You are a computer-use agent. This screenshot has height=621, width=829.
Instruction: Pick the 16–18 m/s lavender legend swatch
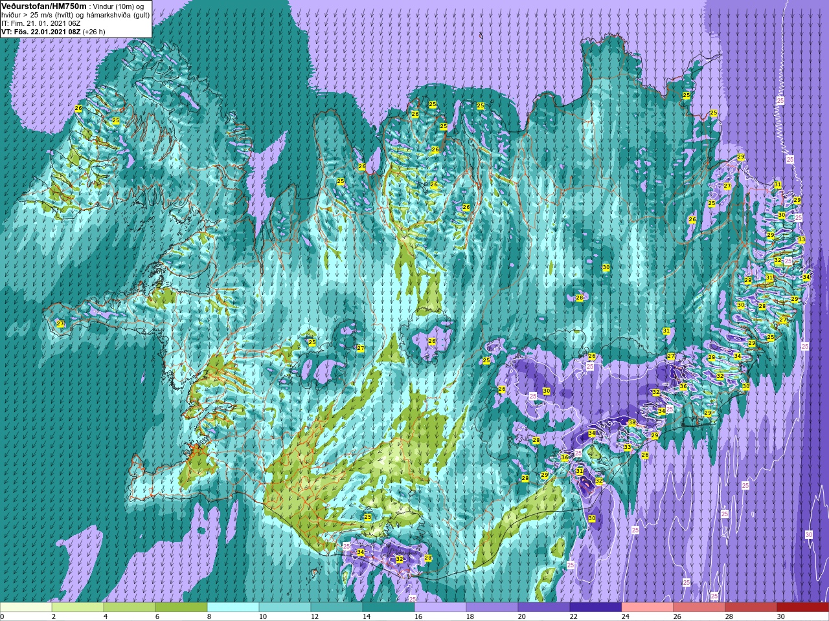point(440,607)
